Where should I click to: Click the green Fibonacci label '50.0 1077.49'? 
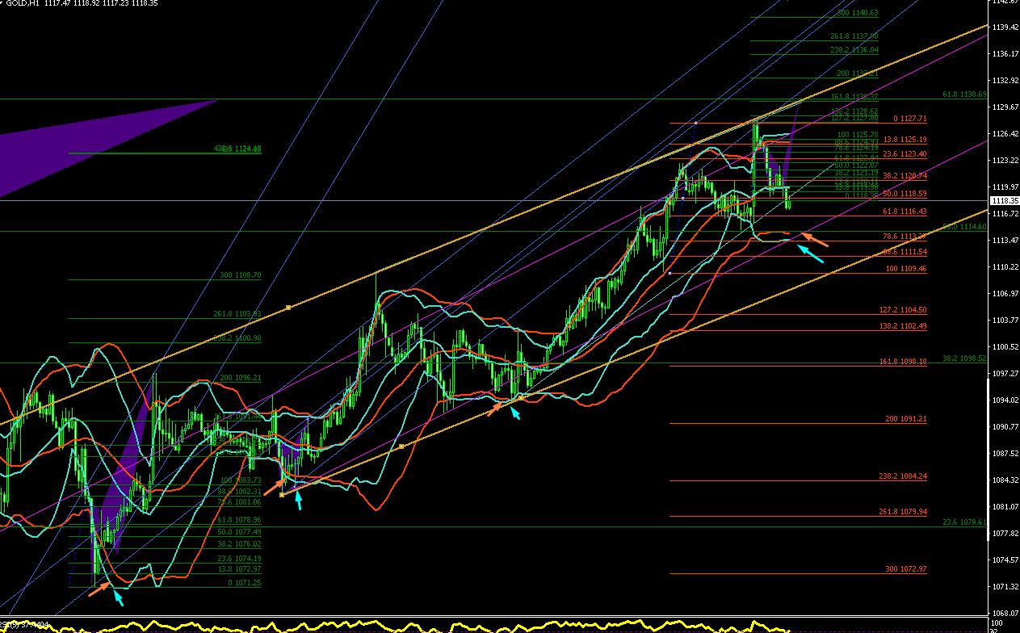[239, 532]
